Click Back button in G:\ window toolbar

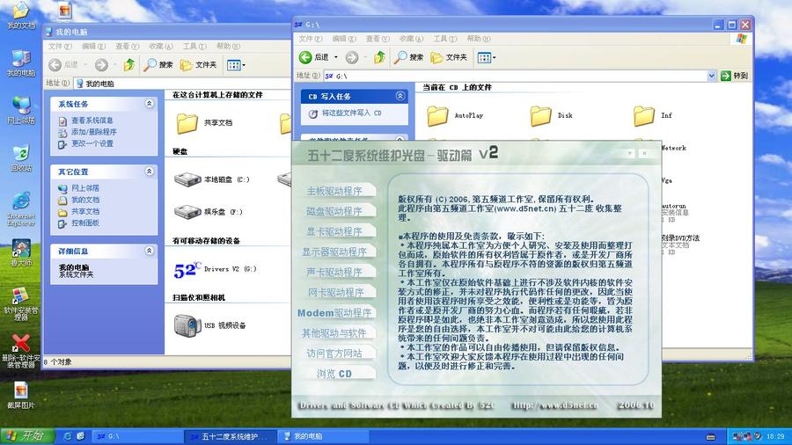pos(315,57)
